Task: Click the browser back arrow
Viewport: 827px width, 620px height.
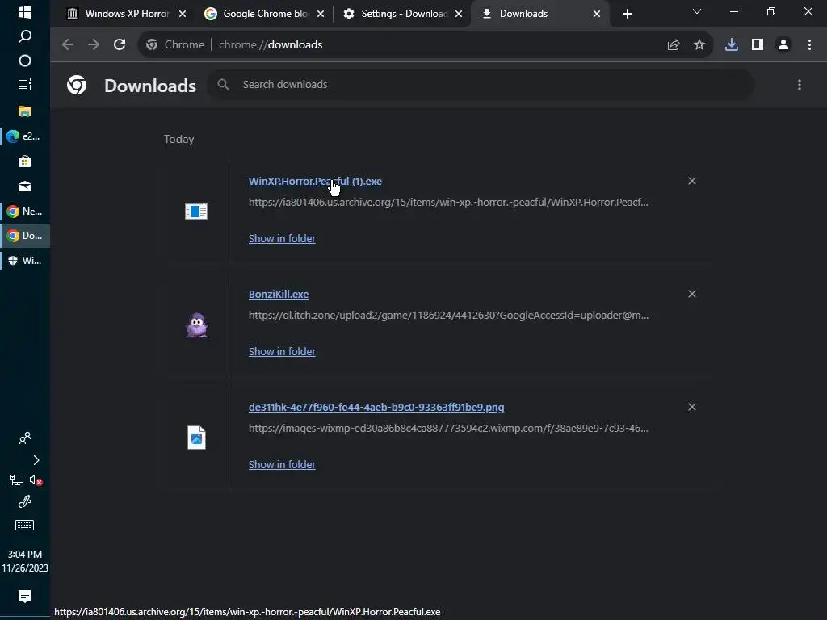Action: (68, 45)
